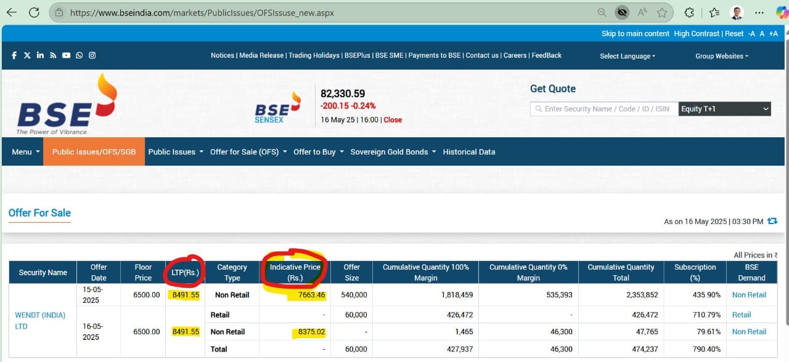Open the Payments to BSE link
The height and width of the screenshot is (362, 789).
pyautogui.click(x=435, y=55)
